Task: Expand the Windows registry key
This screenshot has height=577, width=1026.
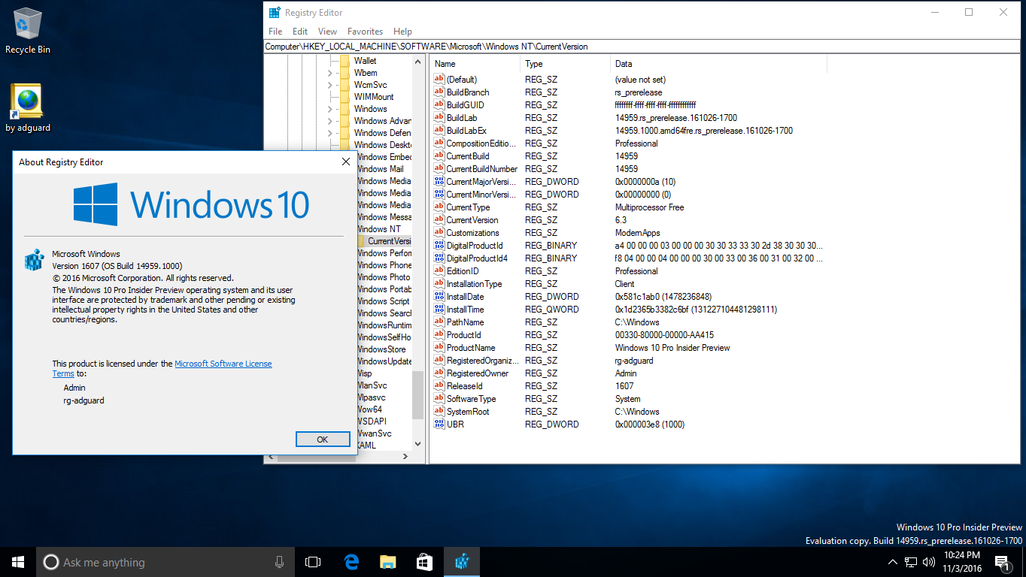Action: click(329, 109)
